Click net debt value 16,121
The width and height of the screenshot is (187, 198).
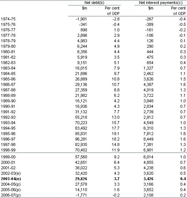point(81,101)
